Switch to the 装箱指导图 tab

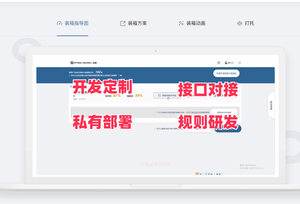coord(76,23)
